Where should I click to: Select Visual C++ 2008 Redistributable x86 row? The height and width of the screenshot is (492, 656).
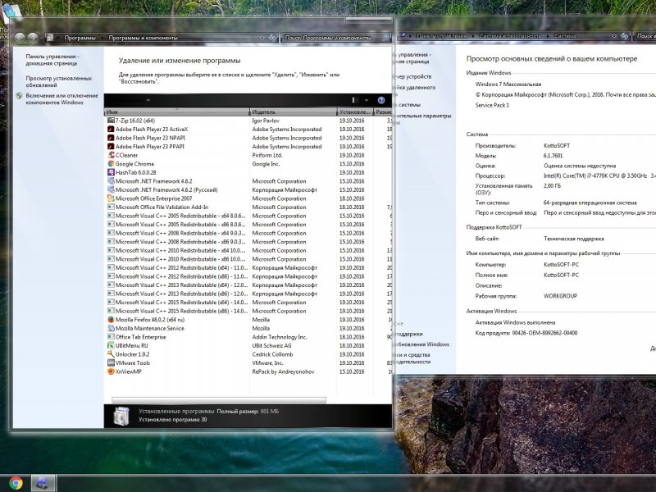[x=248, y=242]
